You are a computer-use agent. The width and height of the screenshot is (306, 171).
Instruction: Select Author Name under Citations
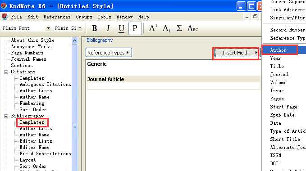34,97
